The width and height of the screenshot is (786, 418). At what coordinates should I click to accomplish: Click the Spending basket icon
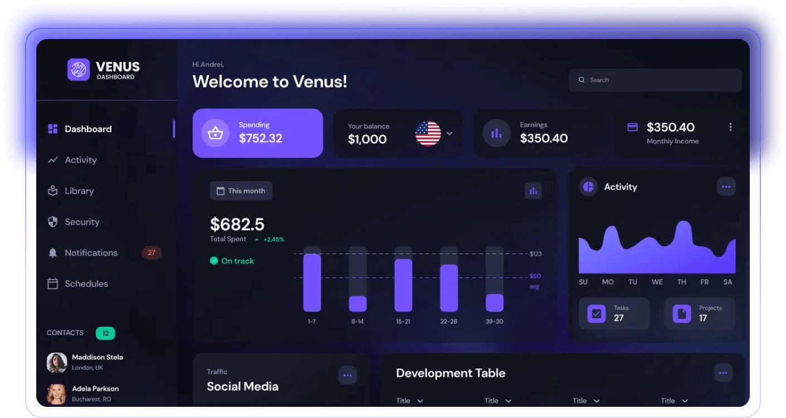pos(215,133)
